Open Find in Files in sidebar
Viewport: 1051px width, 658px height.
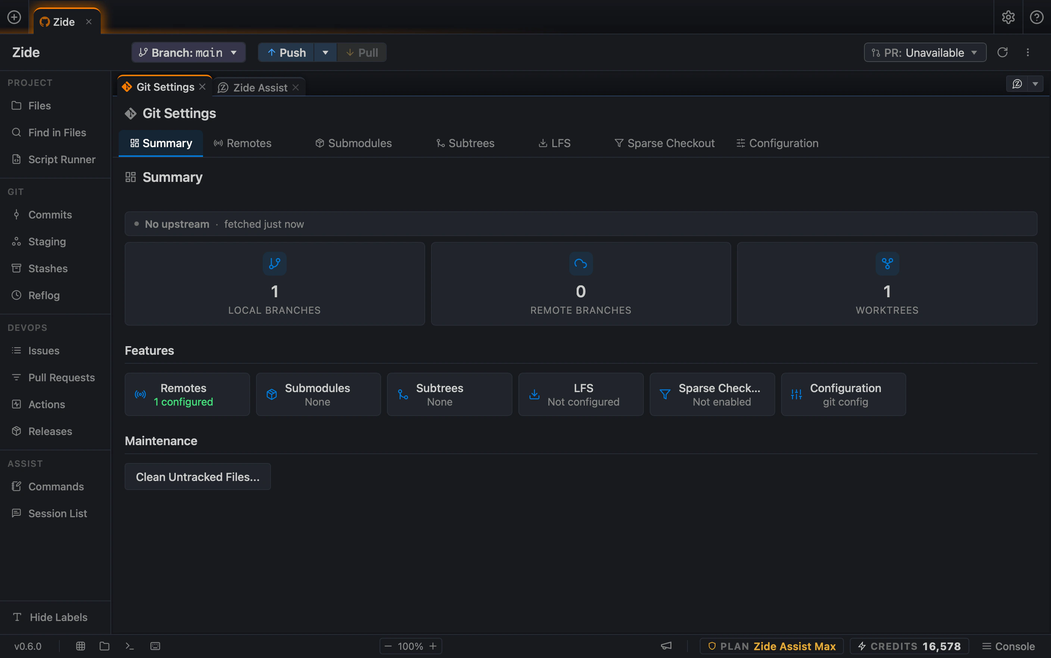(x=55, y=132)
